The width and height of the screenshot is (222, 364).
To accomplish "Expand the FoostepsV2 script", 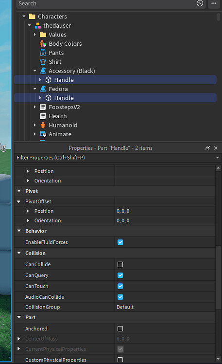I will click(x=35, y=107).
